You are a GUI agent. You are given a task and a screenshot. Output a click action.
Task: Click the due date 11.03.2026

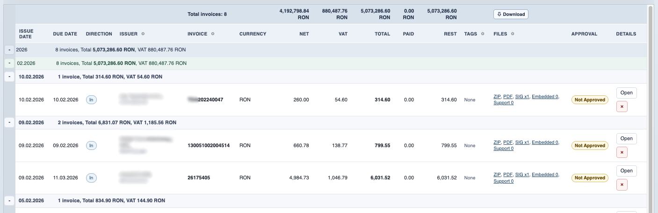[x=65, y=177]
